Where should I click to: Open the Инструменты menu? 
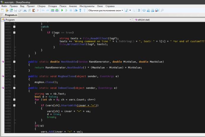click(x=87, y=6)
